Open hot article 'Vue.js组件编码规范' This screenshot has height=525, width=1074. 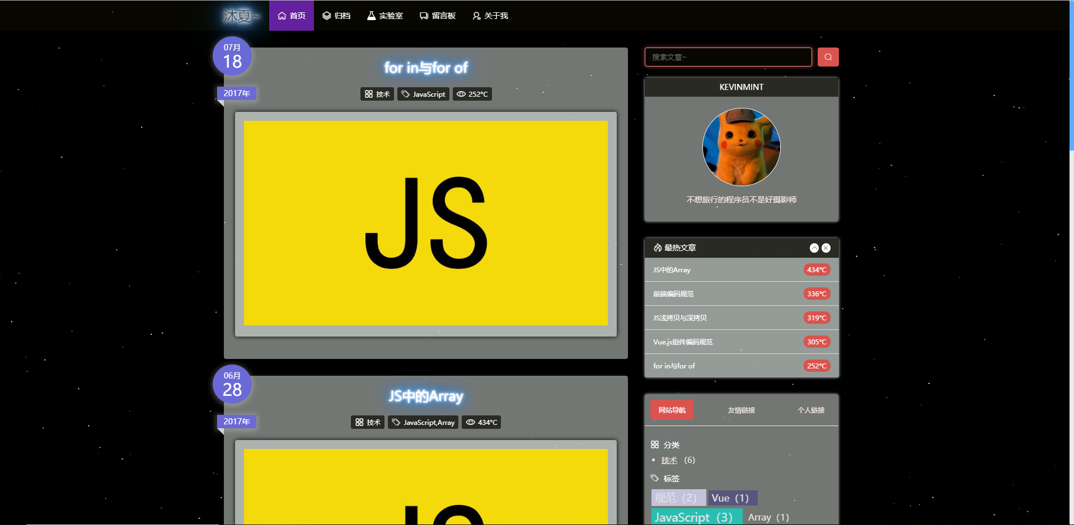[683, 342]
